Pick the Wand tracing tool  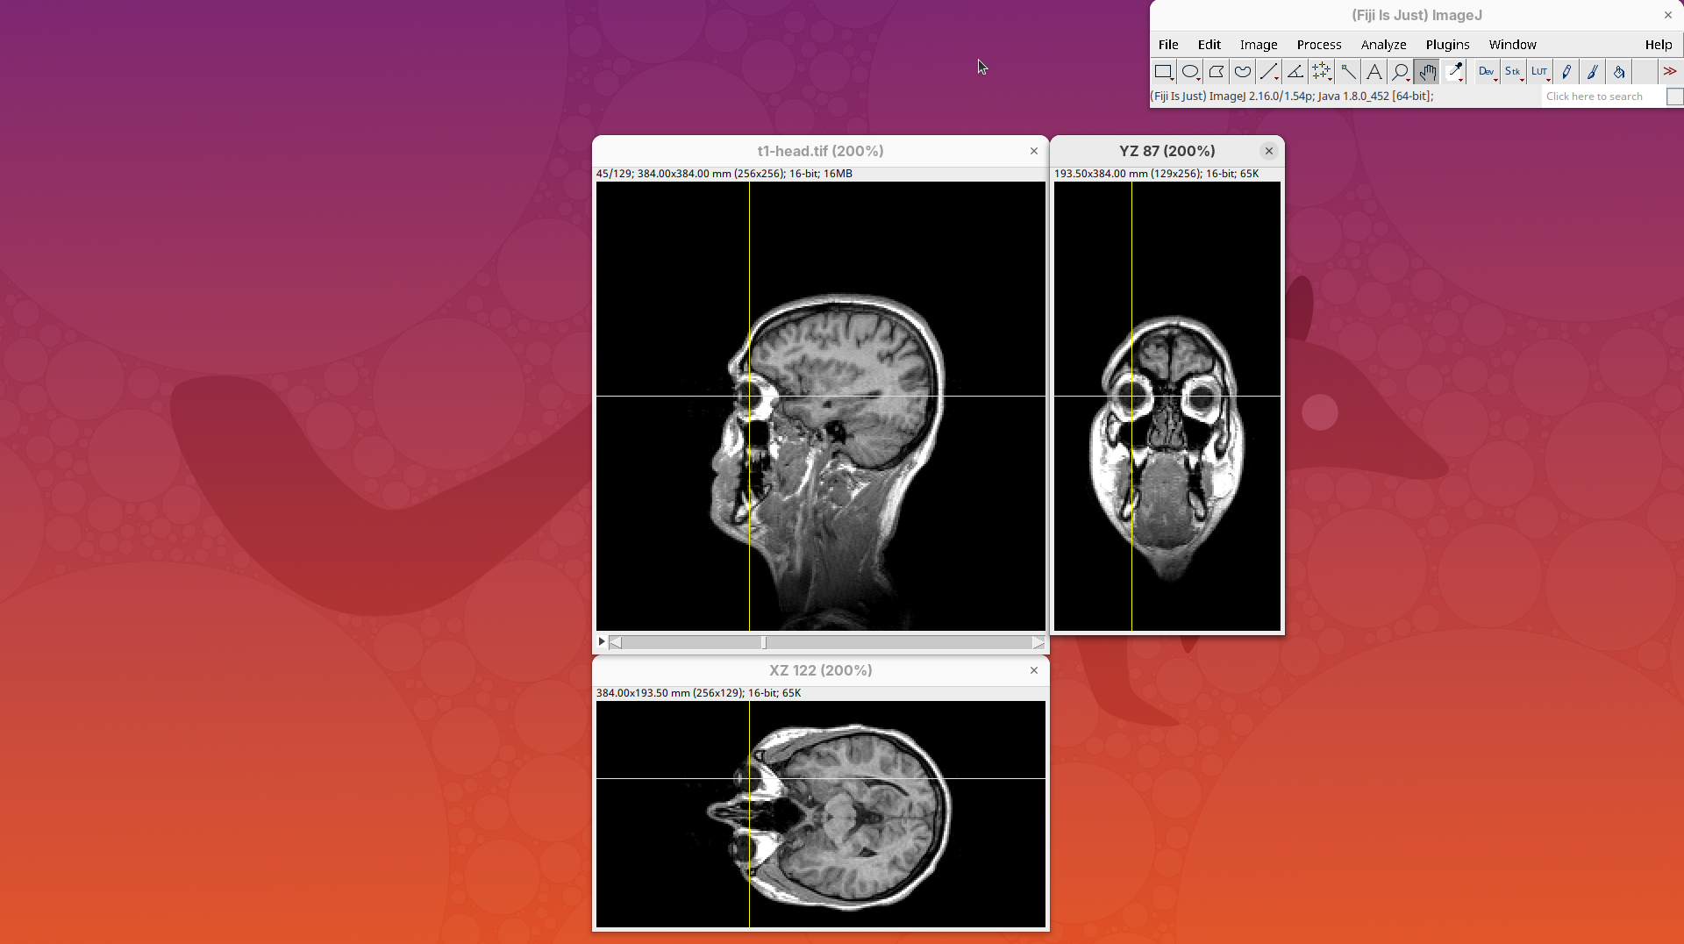1348,72
